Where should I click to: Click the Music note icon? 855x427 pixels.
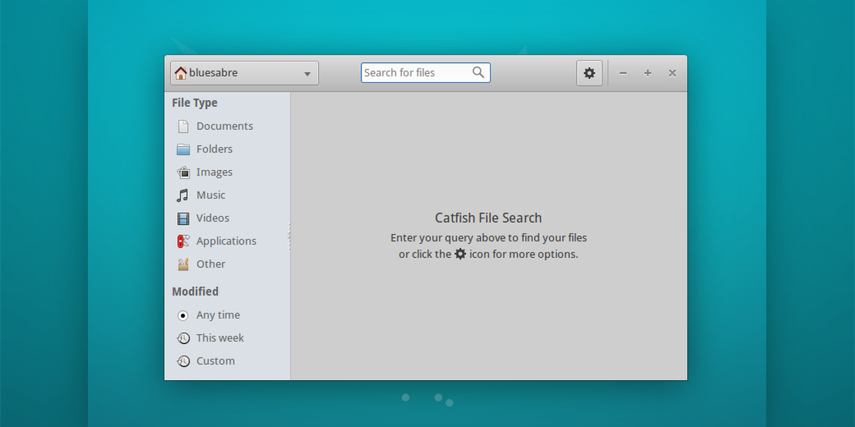[x=183, y=195]
